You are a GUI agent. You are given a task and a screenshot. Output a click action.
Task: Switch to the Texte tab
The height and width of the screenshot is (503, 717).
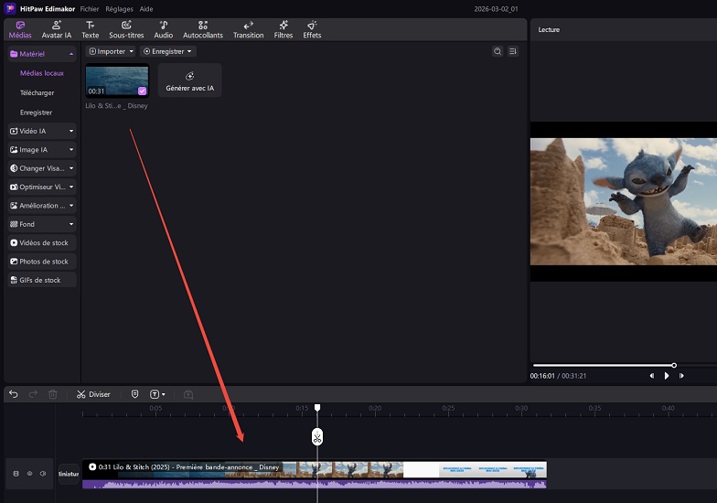click(x=90, y=29)
